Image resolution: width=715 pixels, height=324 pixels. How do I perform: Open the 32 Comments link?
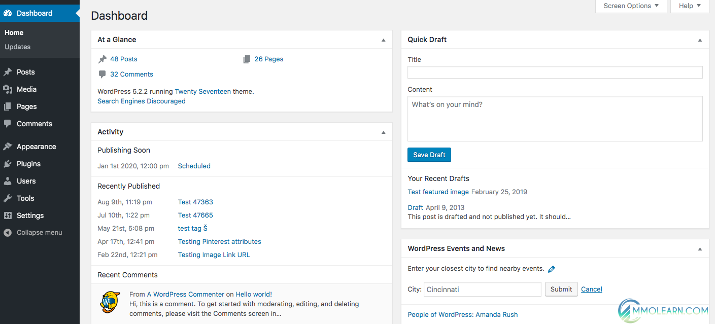(x=131, y=75)
